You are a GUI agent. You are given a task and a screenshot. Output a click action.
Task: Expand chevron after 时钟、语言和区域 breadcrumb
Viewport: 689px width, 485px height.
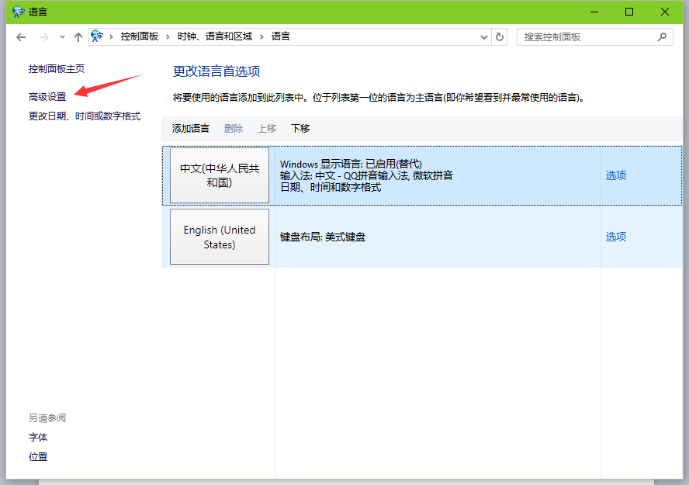pos(261,36)
